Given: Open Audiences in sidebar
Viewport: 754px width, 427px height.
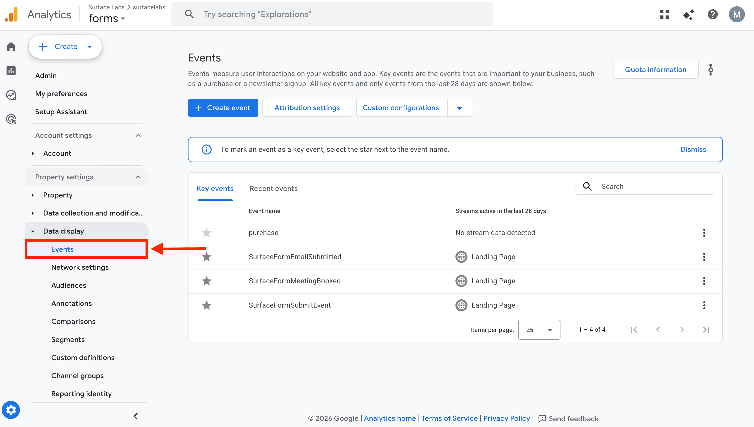Looking at the screenshot, I should click(x=69, y=285).
